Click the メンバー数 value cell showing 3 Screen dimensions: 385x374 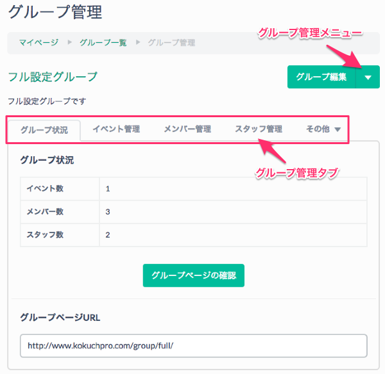click(108, 212)
